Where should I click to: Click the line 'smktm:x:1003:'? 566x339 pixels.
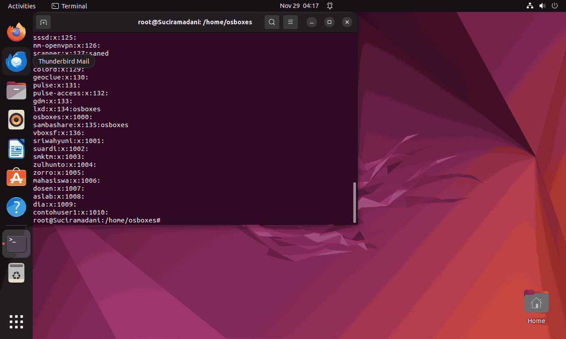(59, 157)
